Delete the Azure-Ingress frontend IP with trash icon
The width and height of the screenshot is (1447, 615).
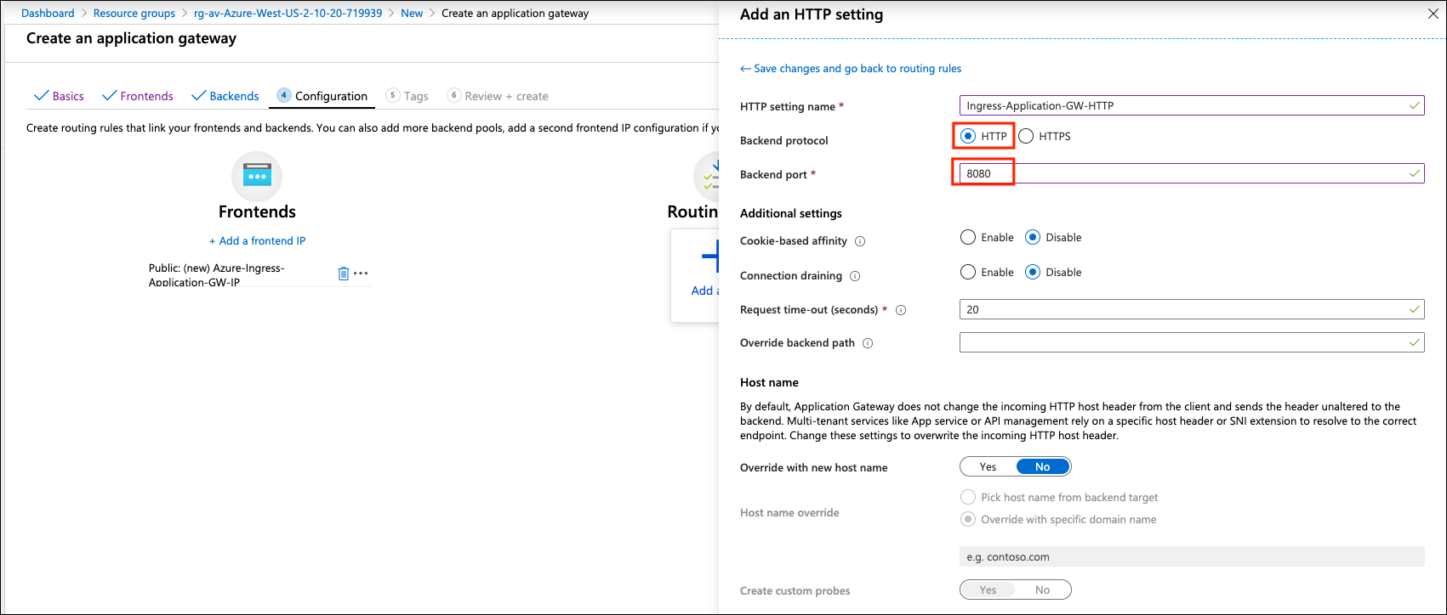[x=344, y=274]
